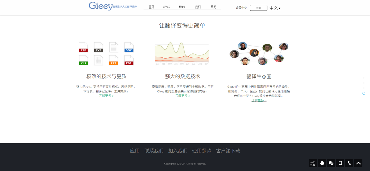
Task: Click the WeChat chat bubbles icon
Action: [x=331, y=163]
